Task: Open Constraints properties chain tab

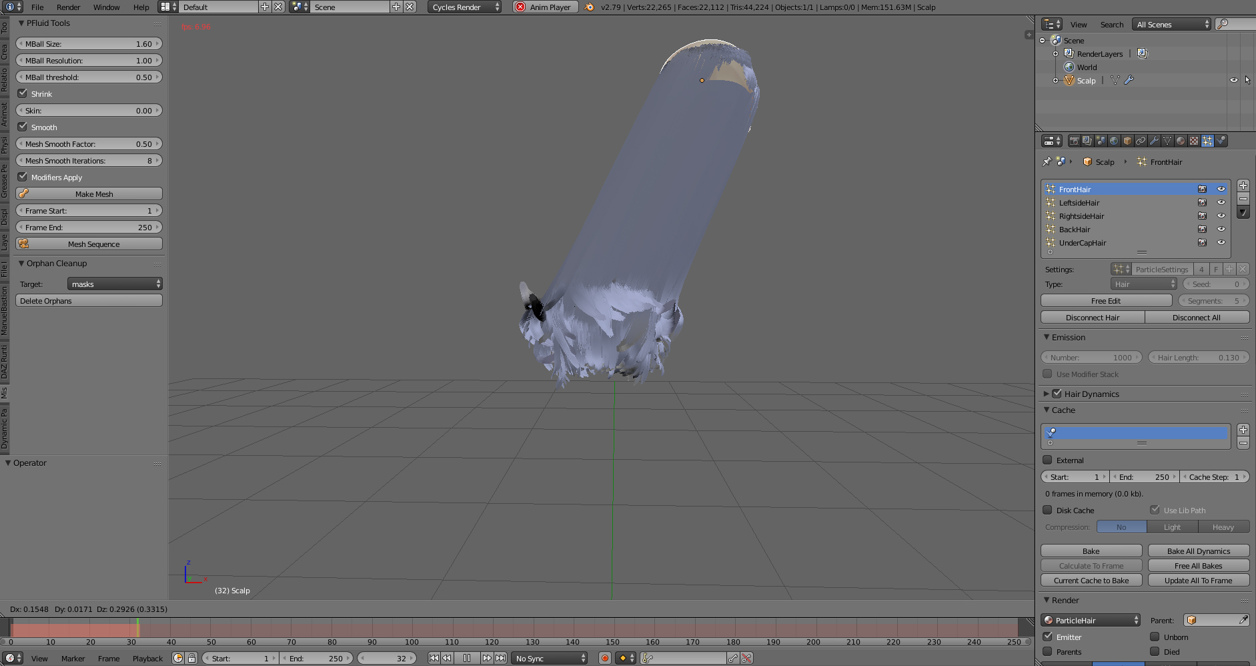Action: [x=1141, y=141]
